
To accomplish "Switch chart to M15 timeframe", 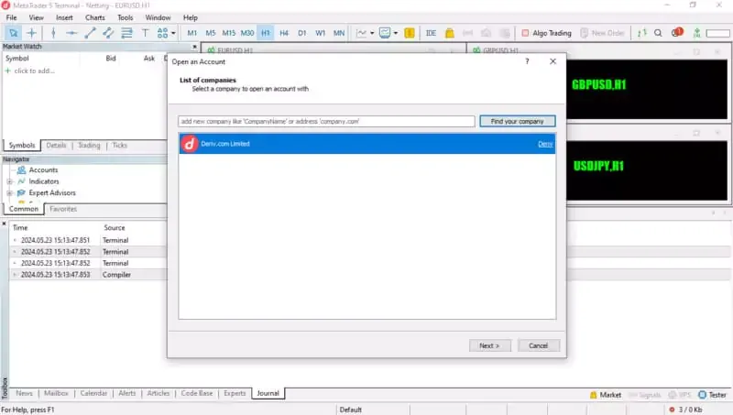I will pyautogui.click(x=228, y=33).
